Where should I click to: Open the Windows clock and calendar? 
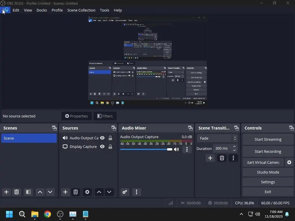point(274,214)
